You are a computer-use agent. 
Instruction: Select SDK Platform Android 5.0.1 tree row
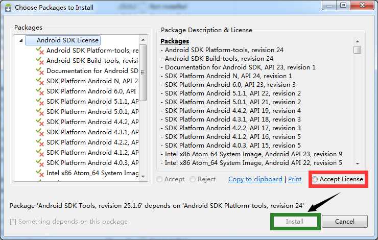tap(92, 112)
